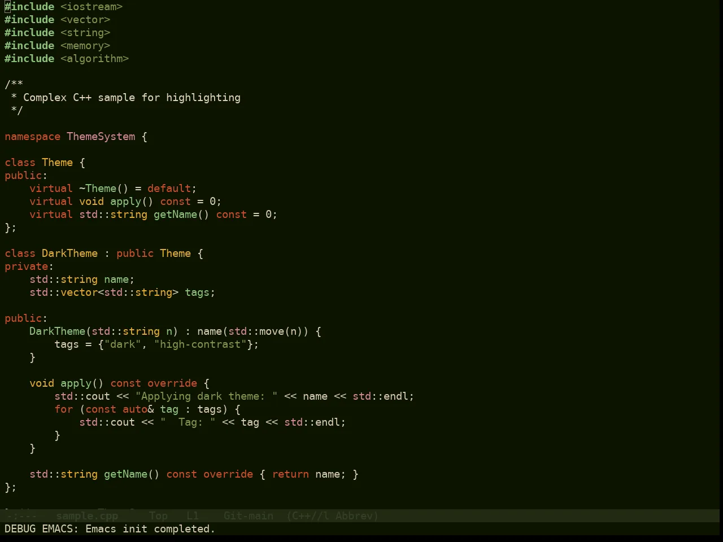
Task: Click the buffer status dashes in mode line
Action: (21, 516)
